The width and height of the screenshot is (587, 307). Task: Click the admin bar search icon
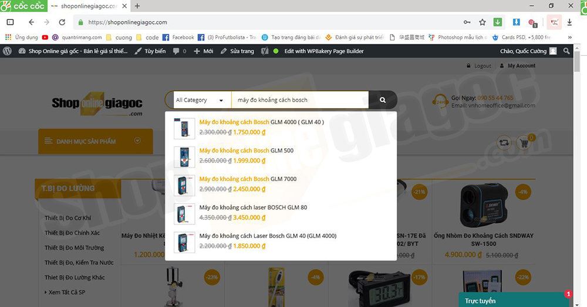coord(566,51)
